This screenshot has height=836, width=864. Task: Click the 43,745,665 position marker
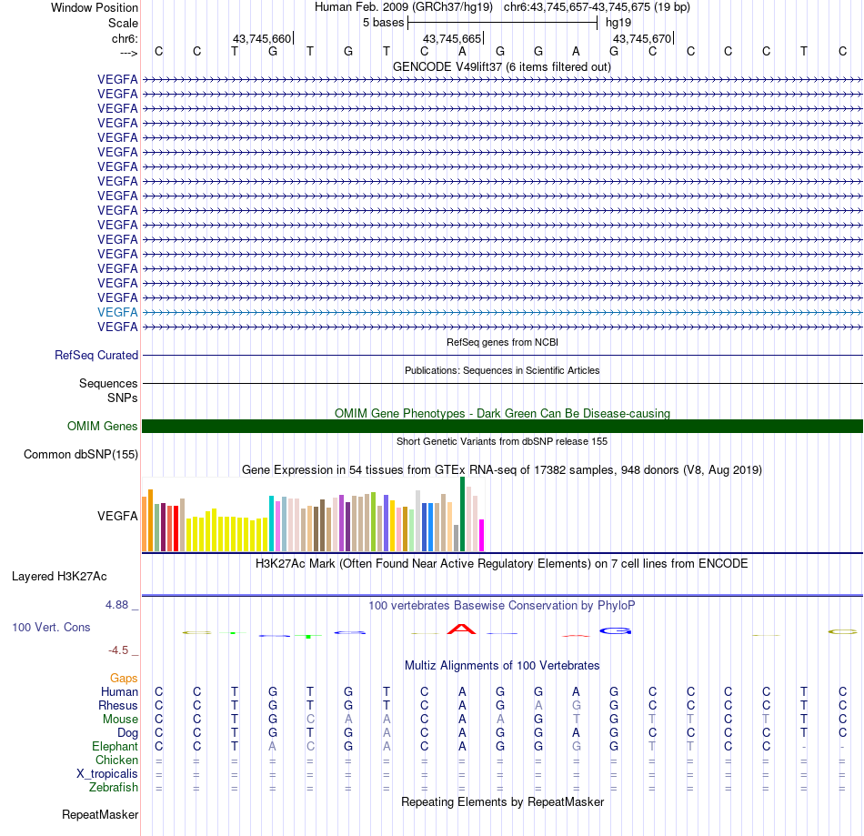coord(452,38)
